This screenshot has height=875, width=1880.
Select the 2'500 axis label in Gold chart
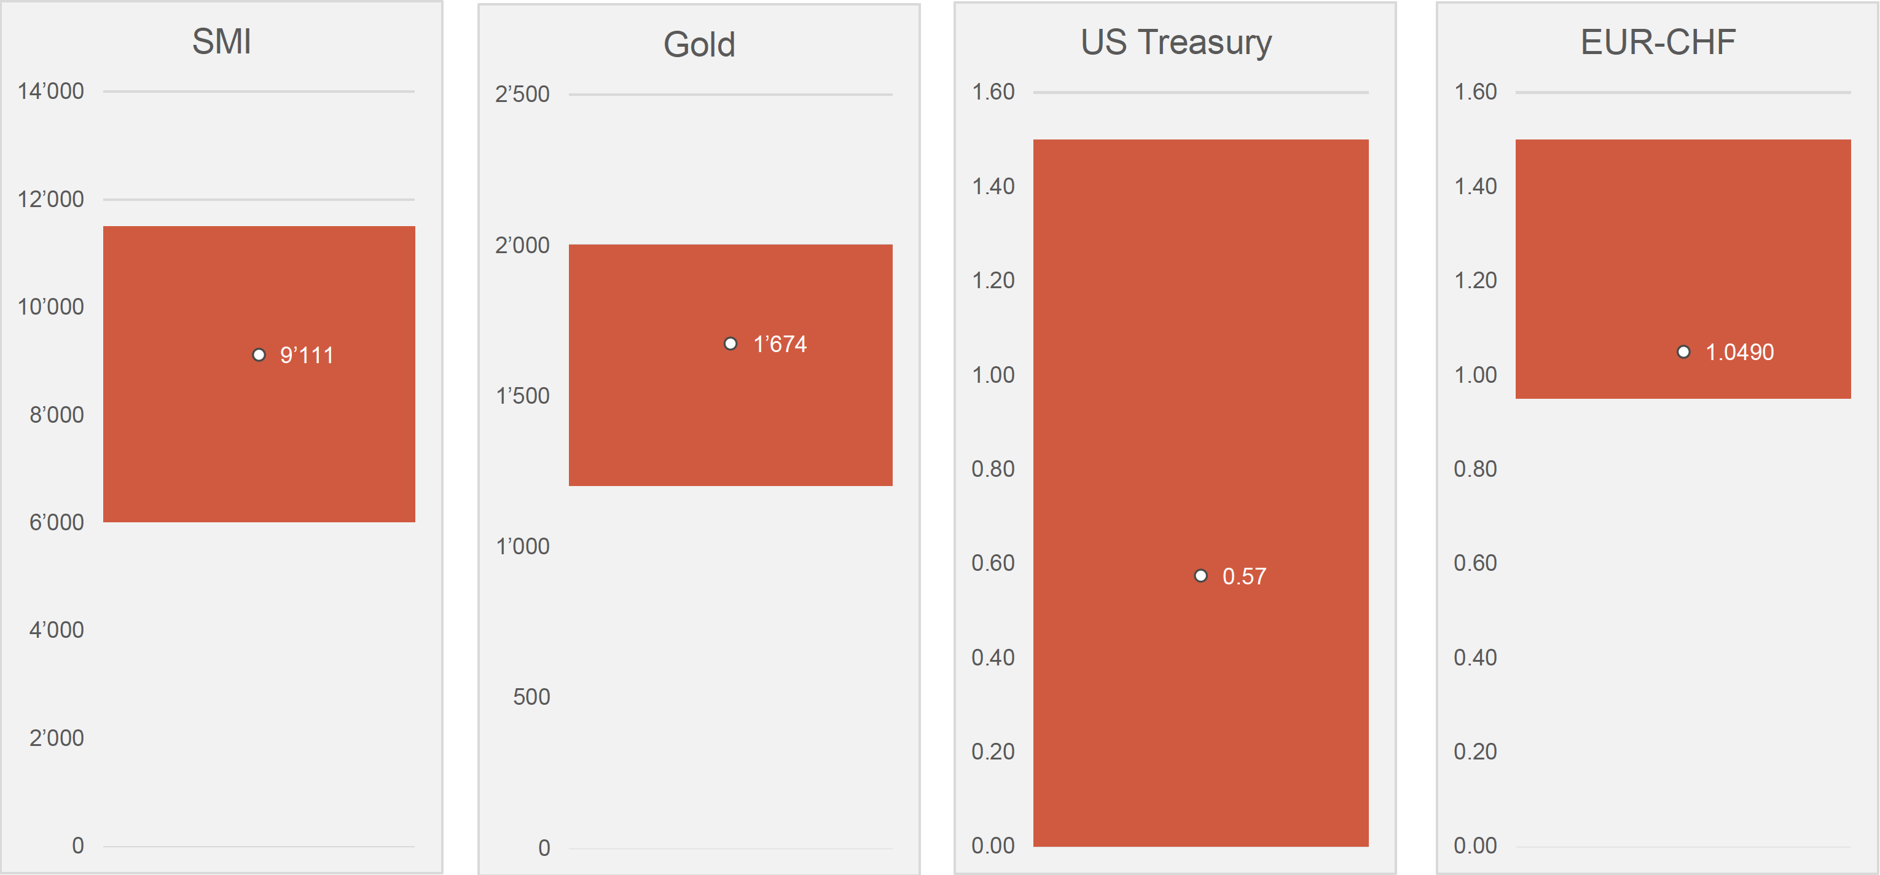click(522, 94)
